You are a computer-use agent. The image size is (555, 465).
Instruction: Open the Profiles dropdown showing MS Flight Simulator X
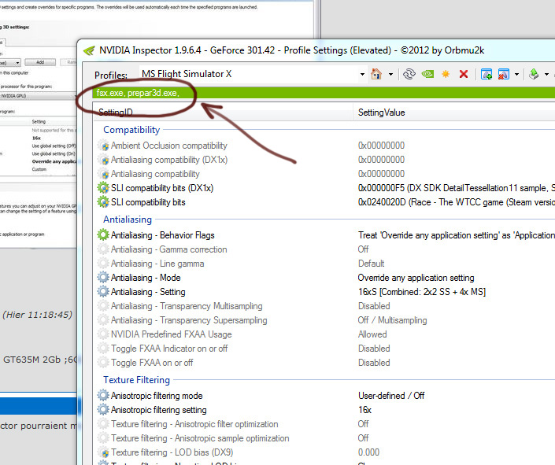tap(362, 74)
